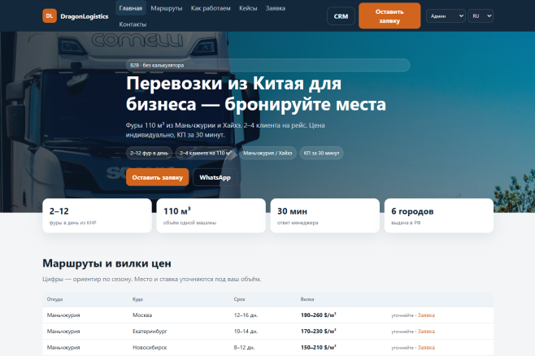535x356 pixels.
Task: Go to Контакты page
Action: click(x=133, y=24)
